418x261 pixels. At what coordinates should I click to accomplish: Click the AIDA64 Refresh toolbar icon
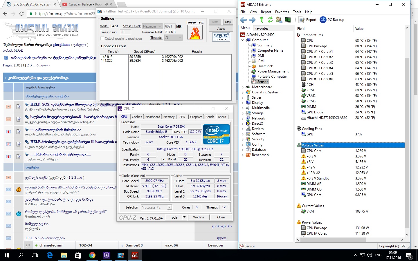coord(270,20)
